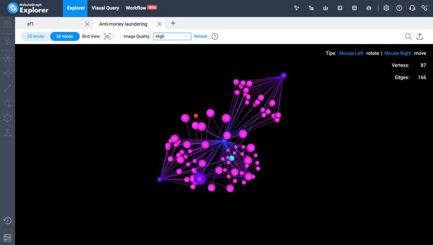The width and height of the screenshot is (433, 245).
Task: Click the connection link status icon
Action: coord(425,8)
